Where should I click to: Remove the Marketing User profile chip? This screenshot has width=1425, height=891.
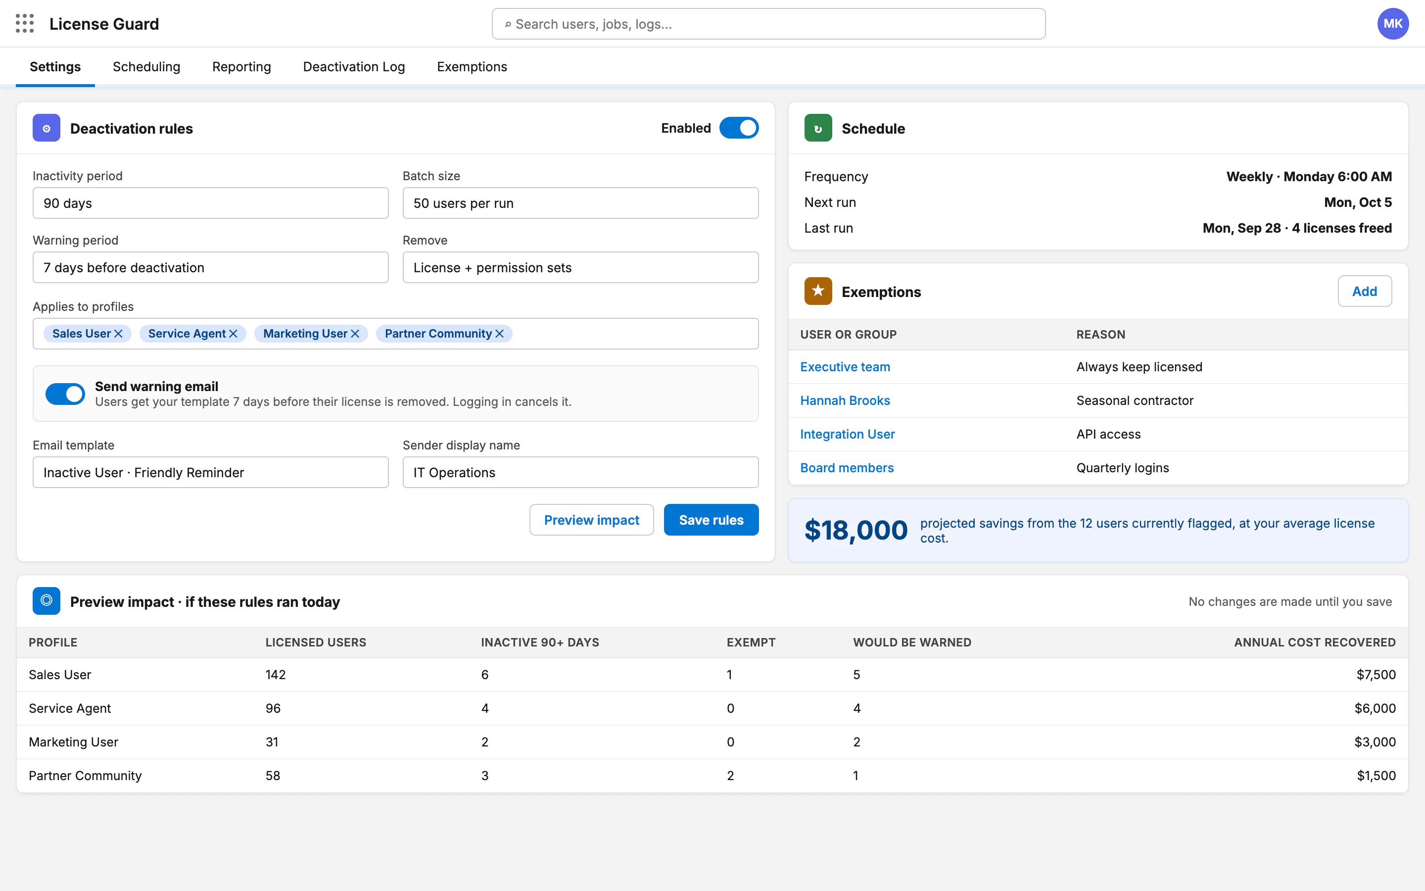click(355, 334)
